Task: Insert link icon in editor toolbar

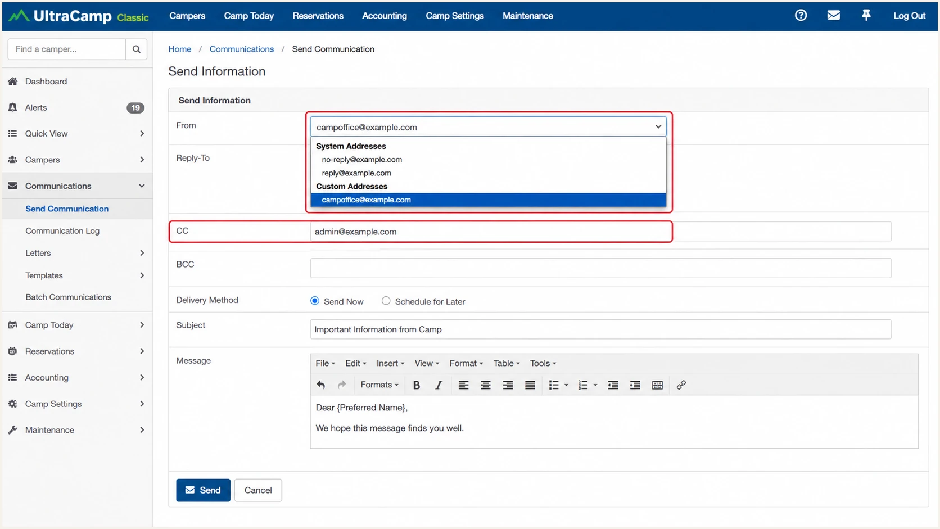Action: pyautogui.click(x=681, y=385)
